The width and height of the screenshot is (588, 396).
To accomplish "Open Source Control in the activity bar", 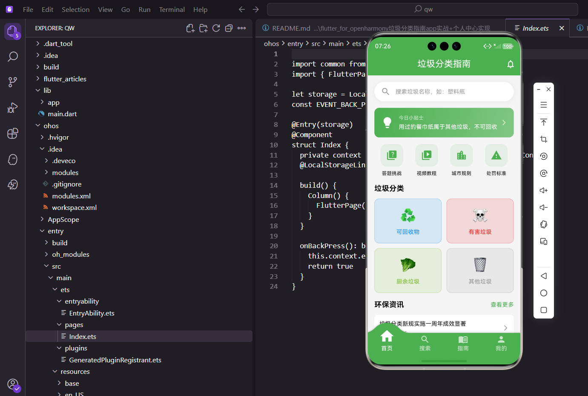I will pyautogui.click(x=12, y=82).
